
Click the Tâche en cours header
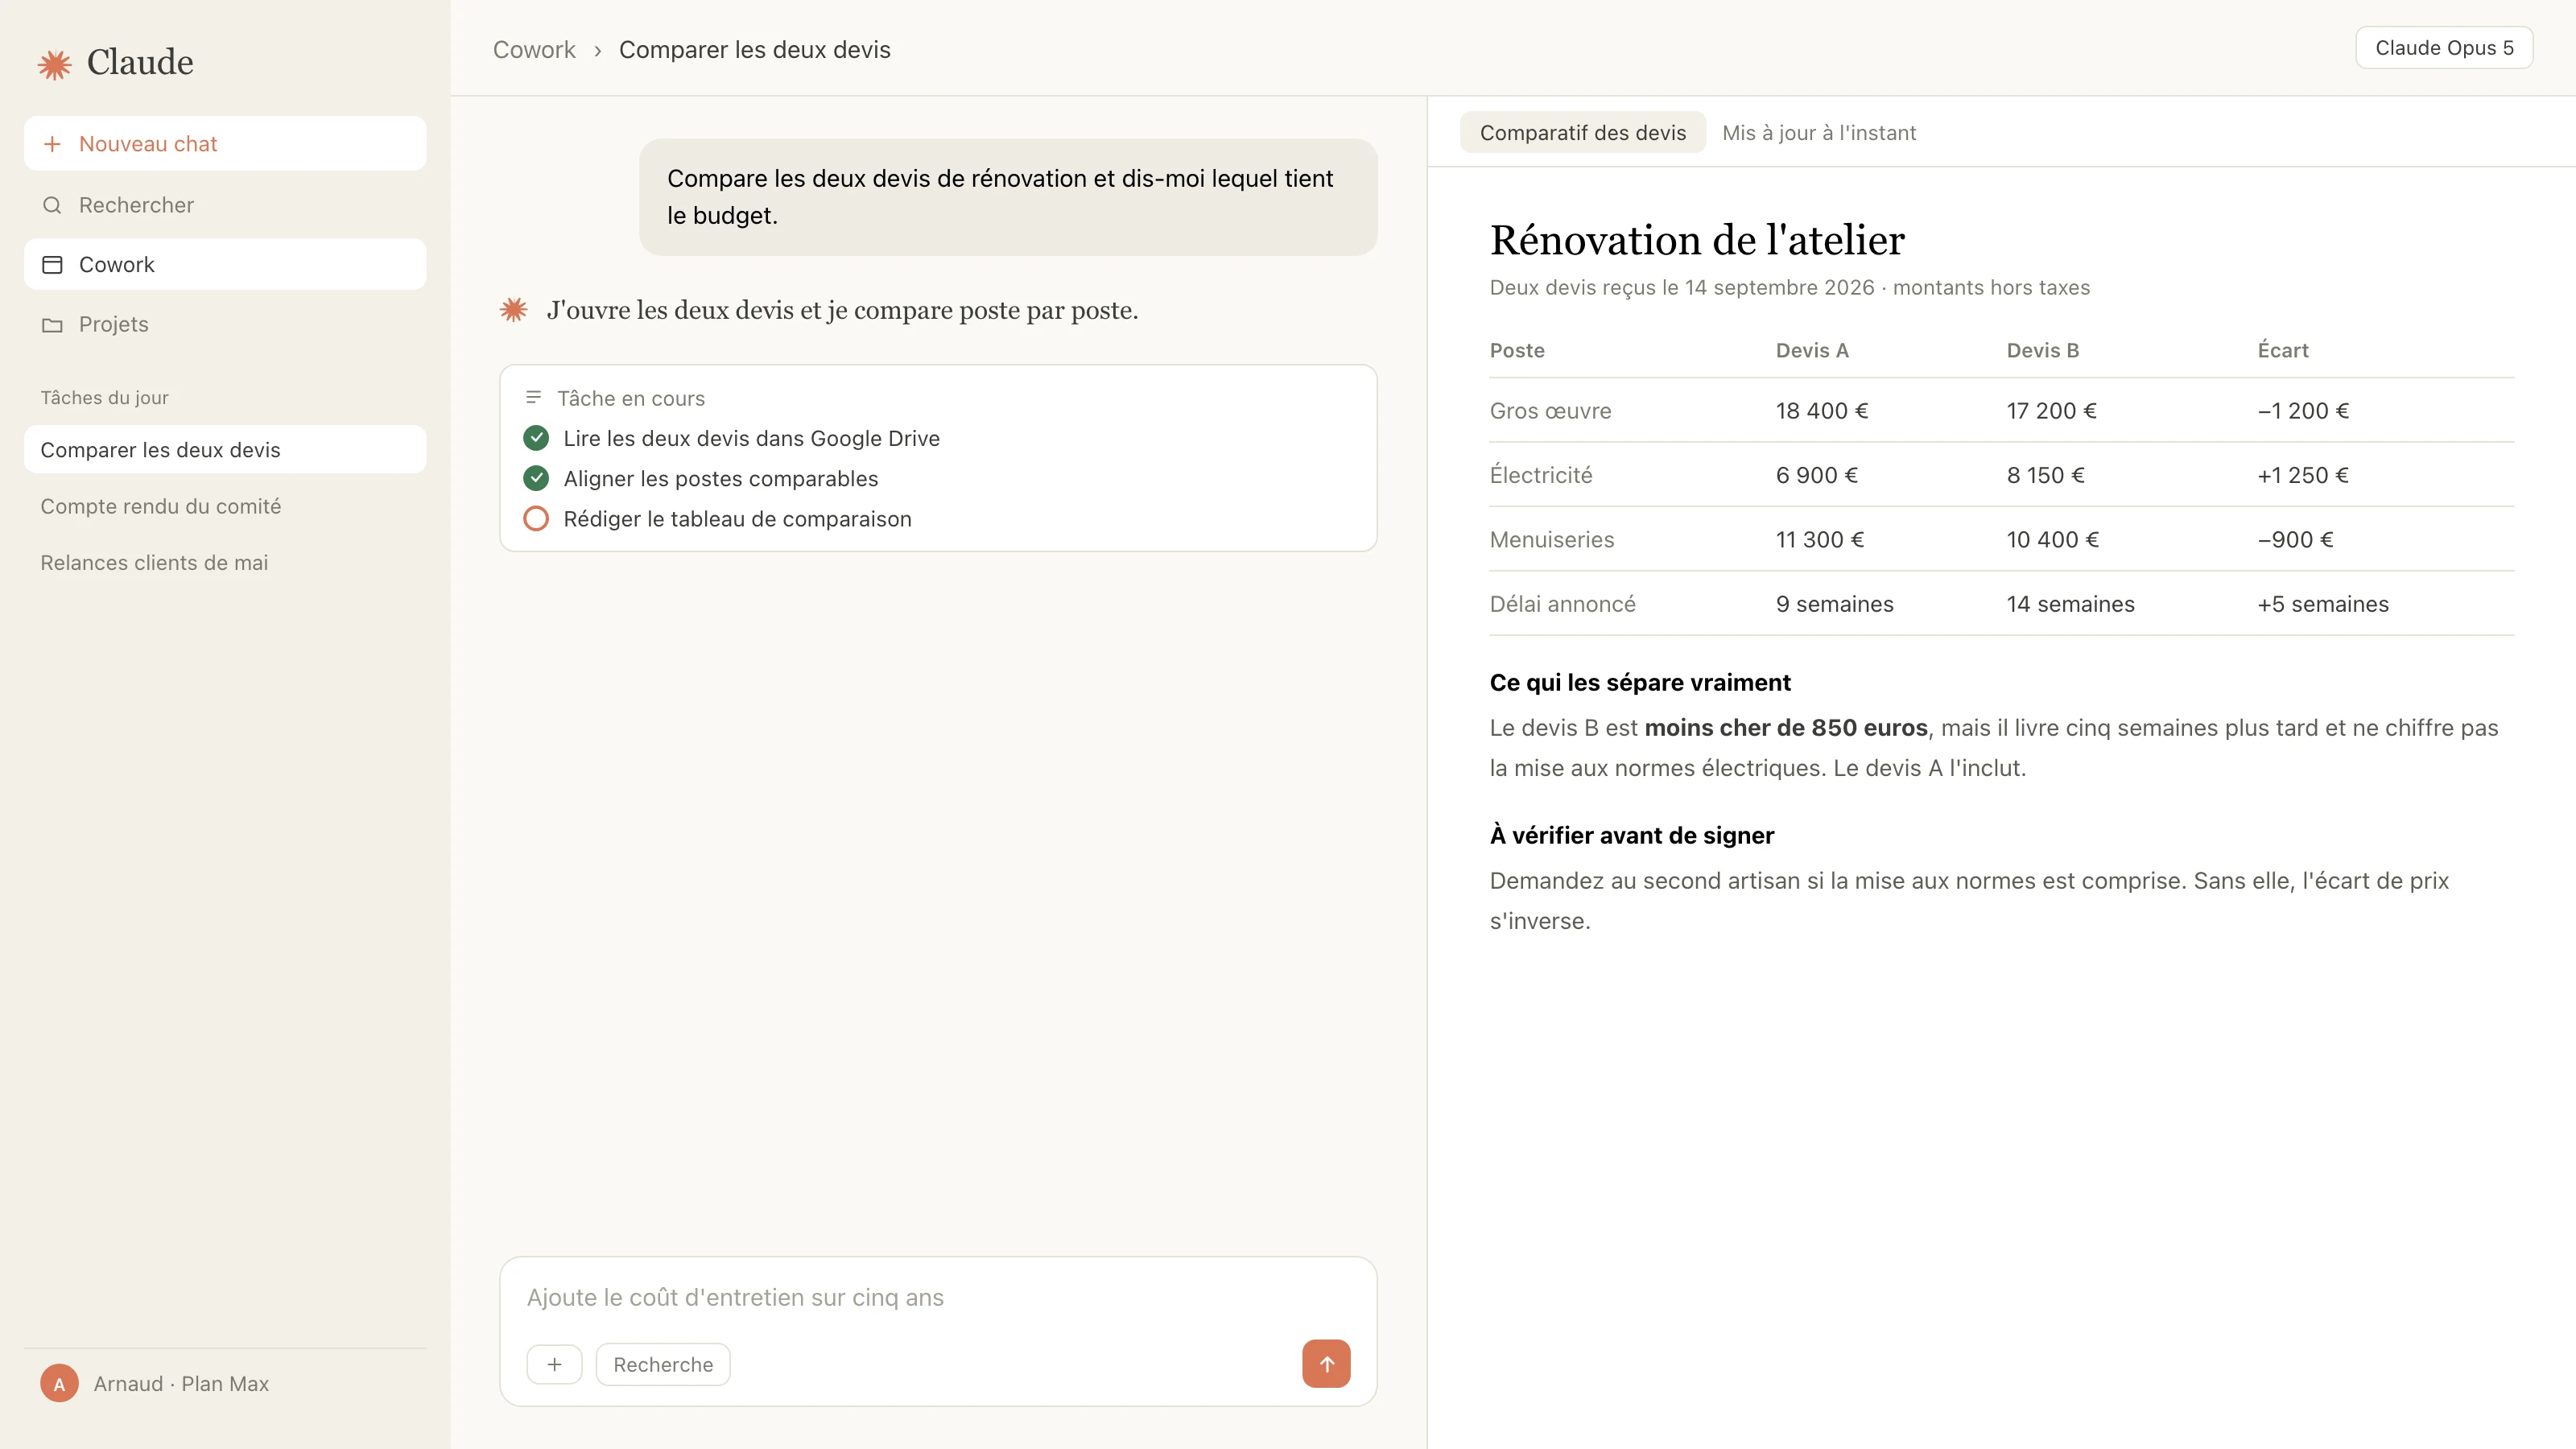(631, 398)
